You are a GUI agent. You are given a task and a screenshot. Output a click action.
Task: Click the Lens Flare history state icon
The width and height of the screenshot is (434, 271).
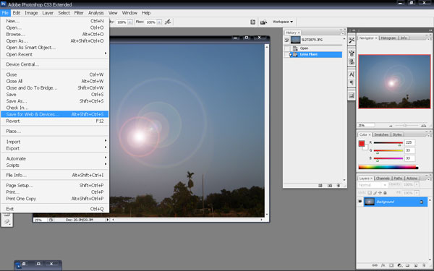click(x=295, y=54)
